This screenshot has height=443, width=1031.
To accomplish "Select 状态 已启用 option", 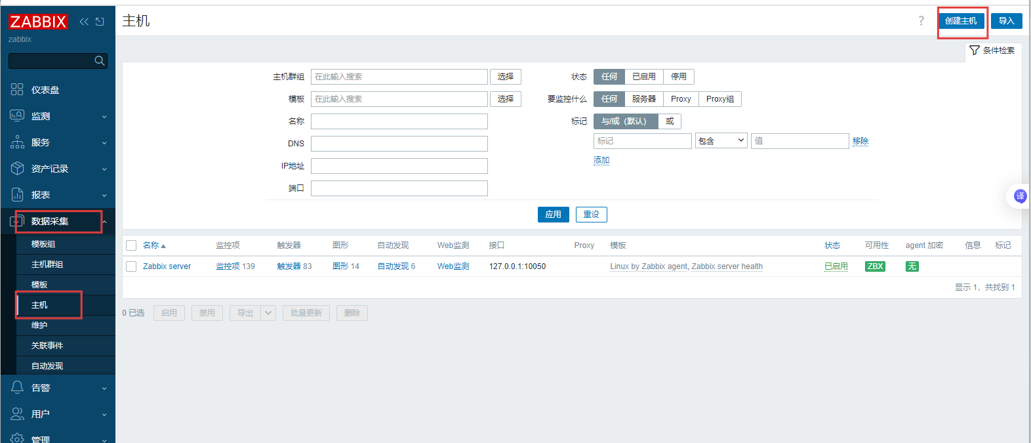I will [x=643, y=77].
